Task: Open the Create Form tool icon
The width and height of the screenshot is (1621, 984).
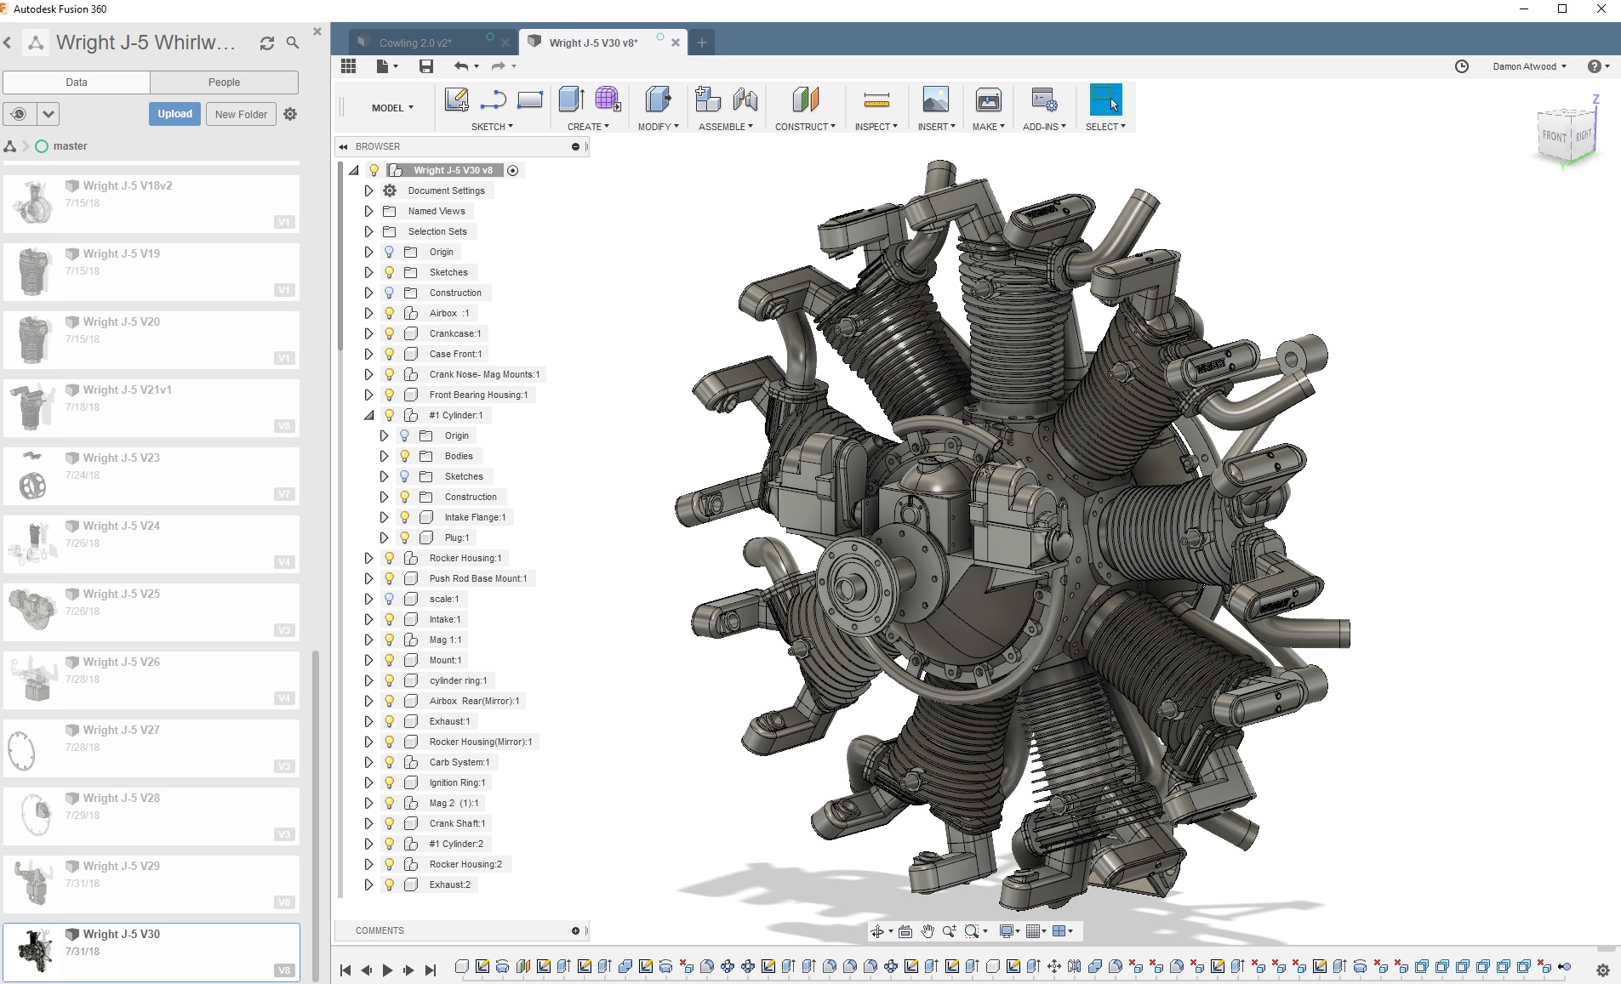Action: point(608,100)
